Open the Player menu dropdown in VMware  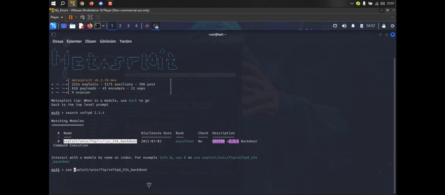pyautogui.click(x=57, y=17)
